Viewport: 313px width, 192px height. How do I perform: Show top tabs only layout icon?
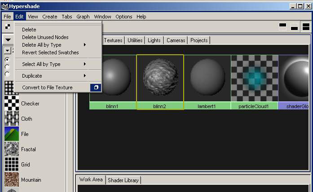click(x=283, y=27)
